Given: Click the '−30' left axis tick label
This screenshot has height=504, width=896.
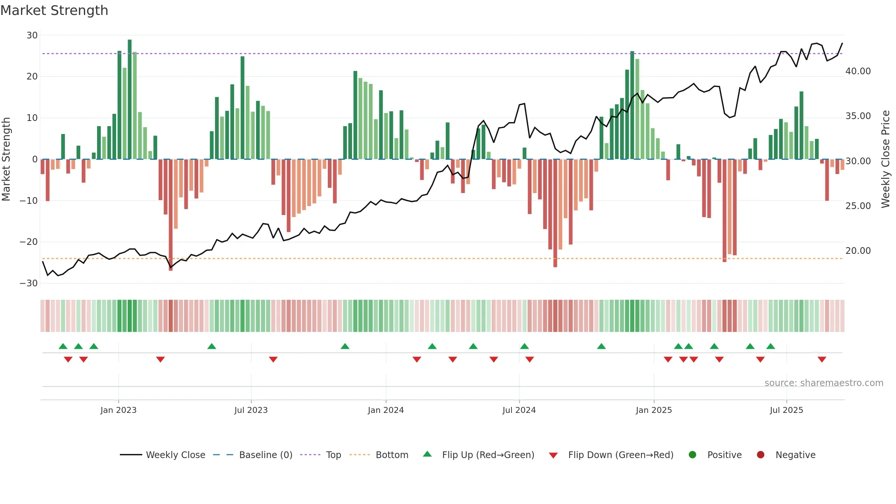Looking at the screenshot, I should pos(29,283).
